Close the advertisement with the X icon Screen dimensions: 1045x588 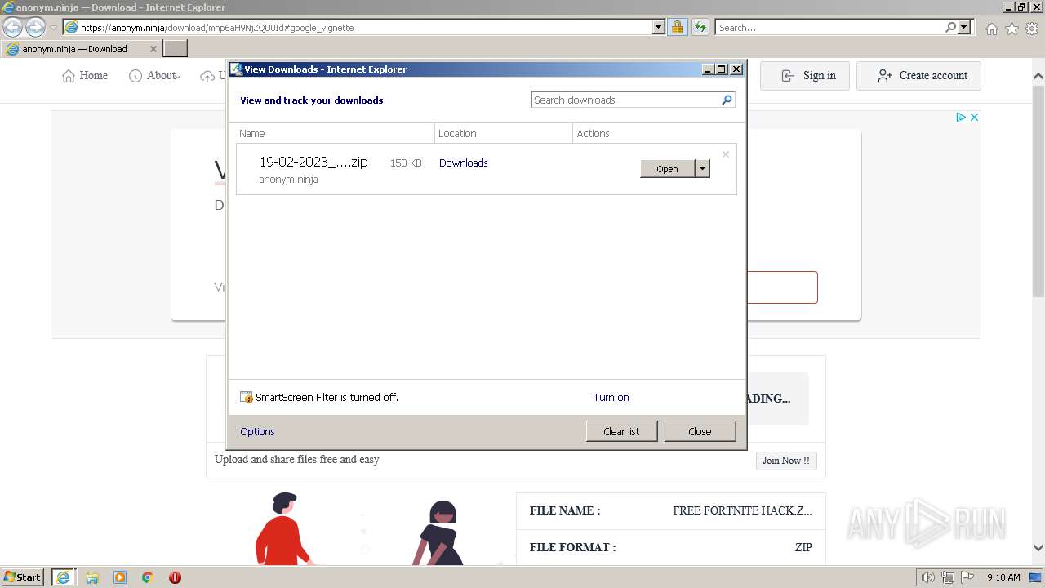tap(974, 118)
